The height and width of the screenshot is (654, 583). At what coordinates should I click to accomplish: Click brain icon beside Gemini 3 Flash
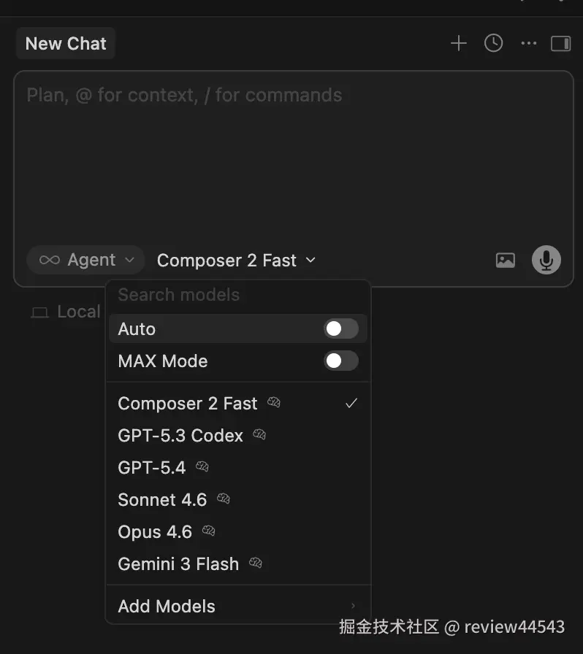point(256,563)
